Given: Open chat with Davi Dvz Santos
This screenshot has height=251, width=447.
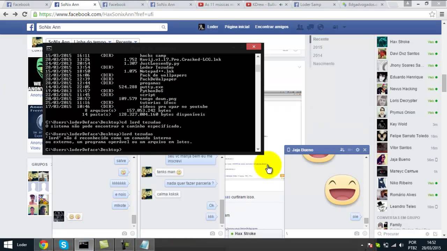Looking at the screenshot, I should coord(407,54).
